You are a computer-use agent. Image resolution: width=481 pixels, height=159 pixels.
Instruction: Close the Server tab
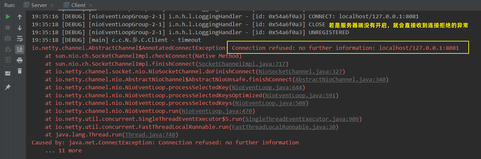click(52, 5)
